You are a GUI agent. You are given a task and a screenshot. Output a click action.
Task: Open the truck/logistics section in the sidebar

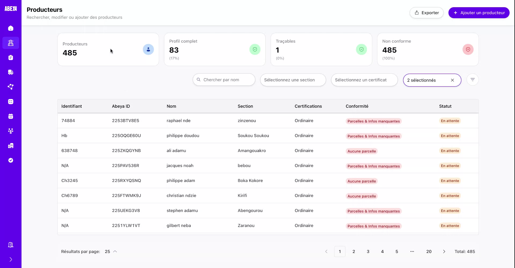11,72
